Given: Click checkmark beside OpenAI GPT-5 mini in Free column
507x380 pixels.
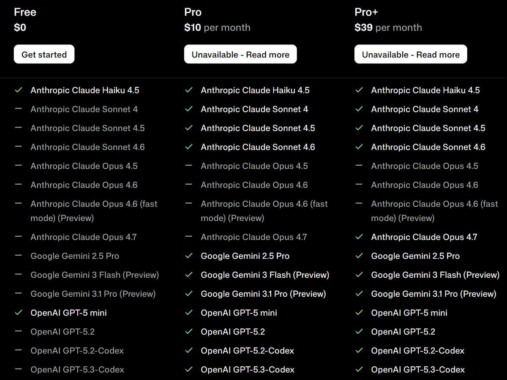Looking at the screenshot, I should pos(18,313).
